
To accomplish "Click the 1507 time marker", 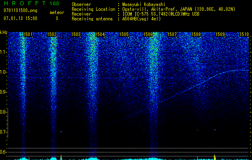I will click(172, 34).
